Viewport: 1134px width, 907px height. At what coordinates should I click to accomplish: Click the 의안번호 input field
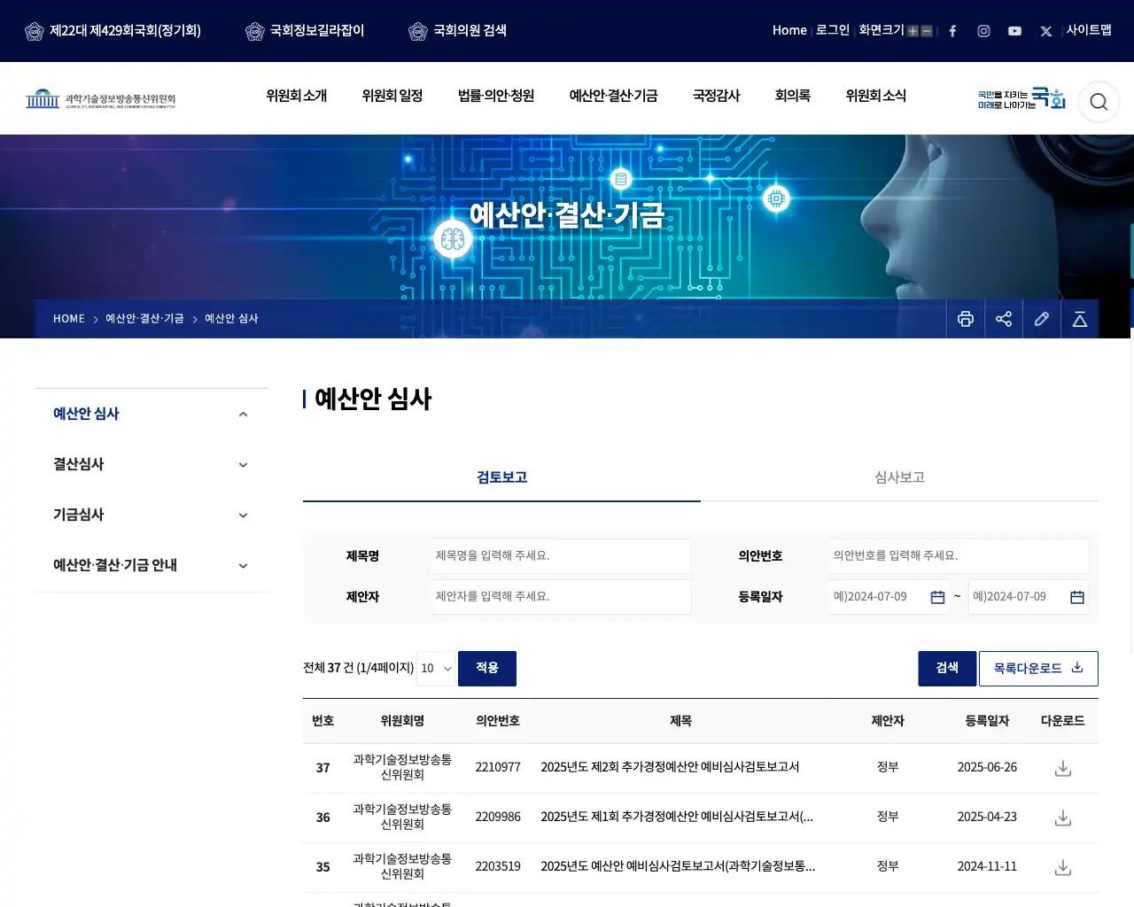point(959,556)
